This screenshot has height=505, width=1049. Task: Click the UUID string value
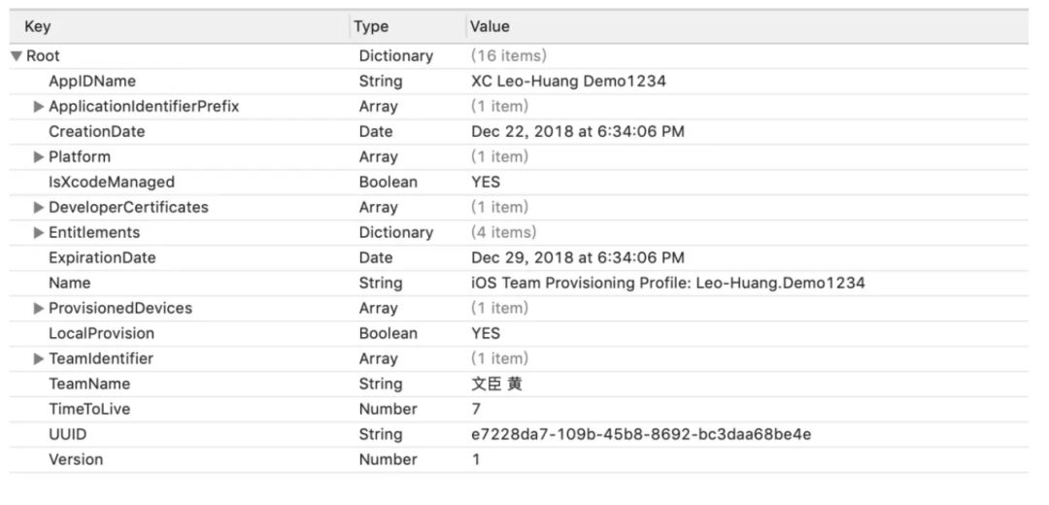(640, 435)
